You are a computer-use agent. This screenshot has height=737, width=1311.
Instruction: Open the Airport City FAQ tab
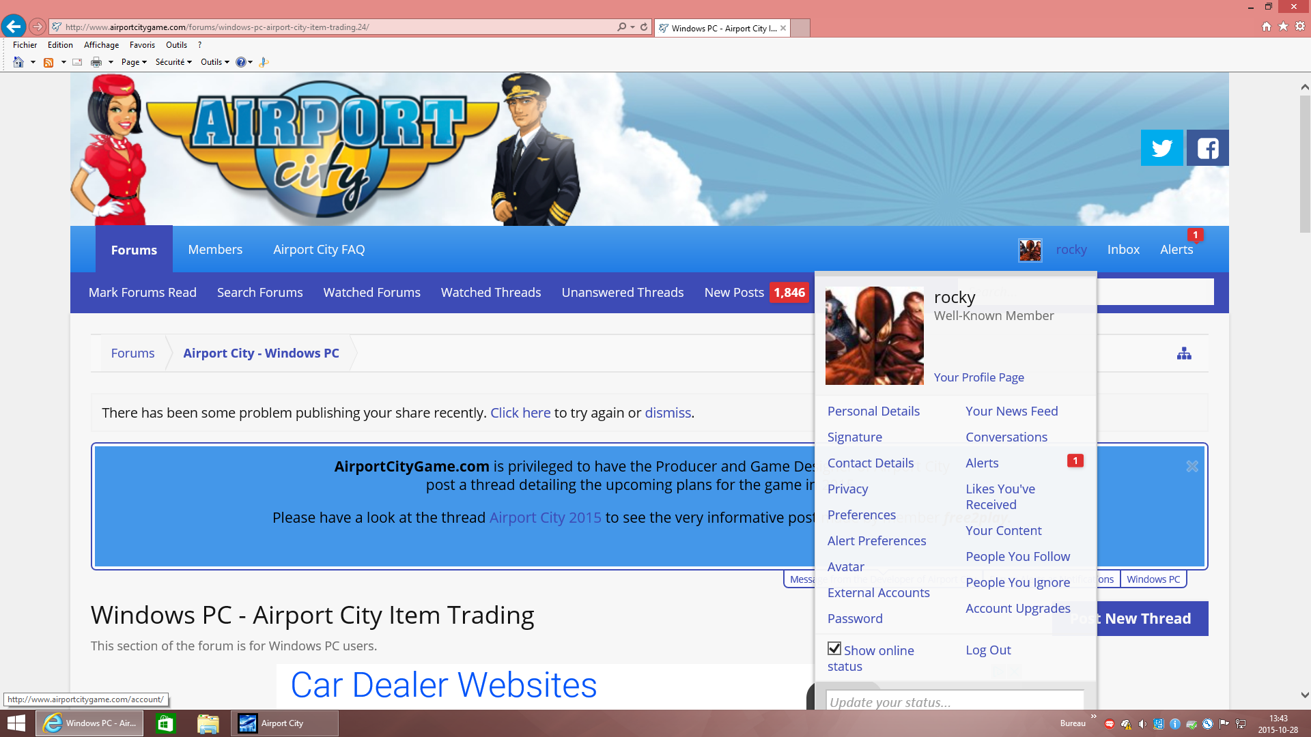point(319,250)
